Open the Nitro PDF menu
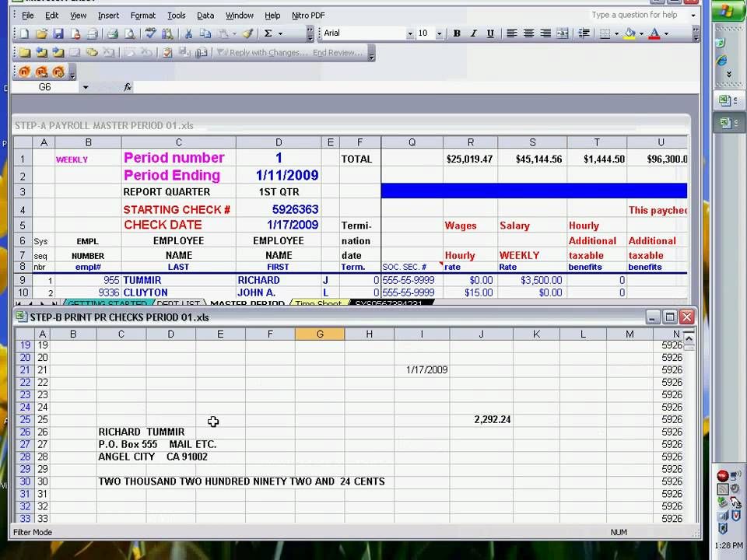 coord(308,16)
